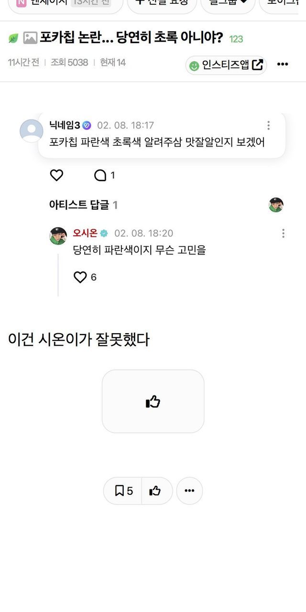
Task: Open replies via the comment bubble icon
Action: tap(100, 175)
